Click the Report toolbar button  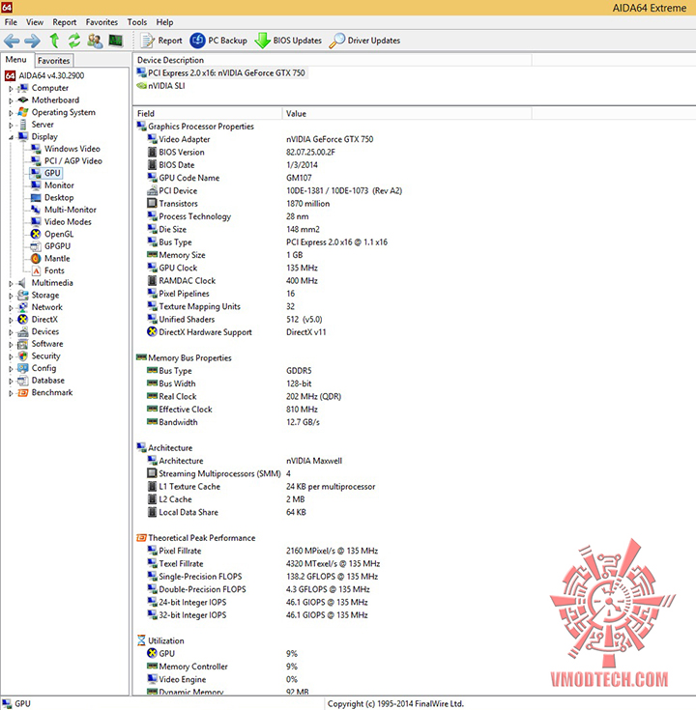161,41
